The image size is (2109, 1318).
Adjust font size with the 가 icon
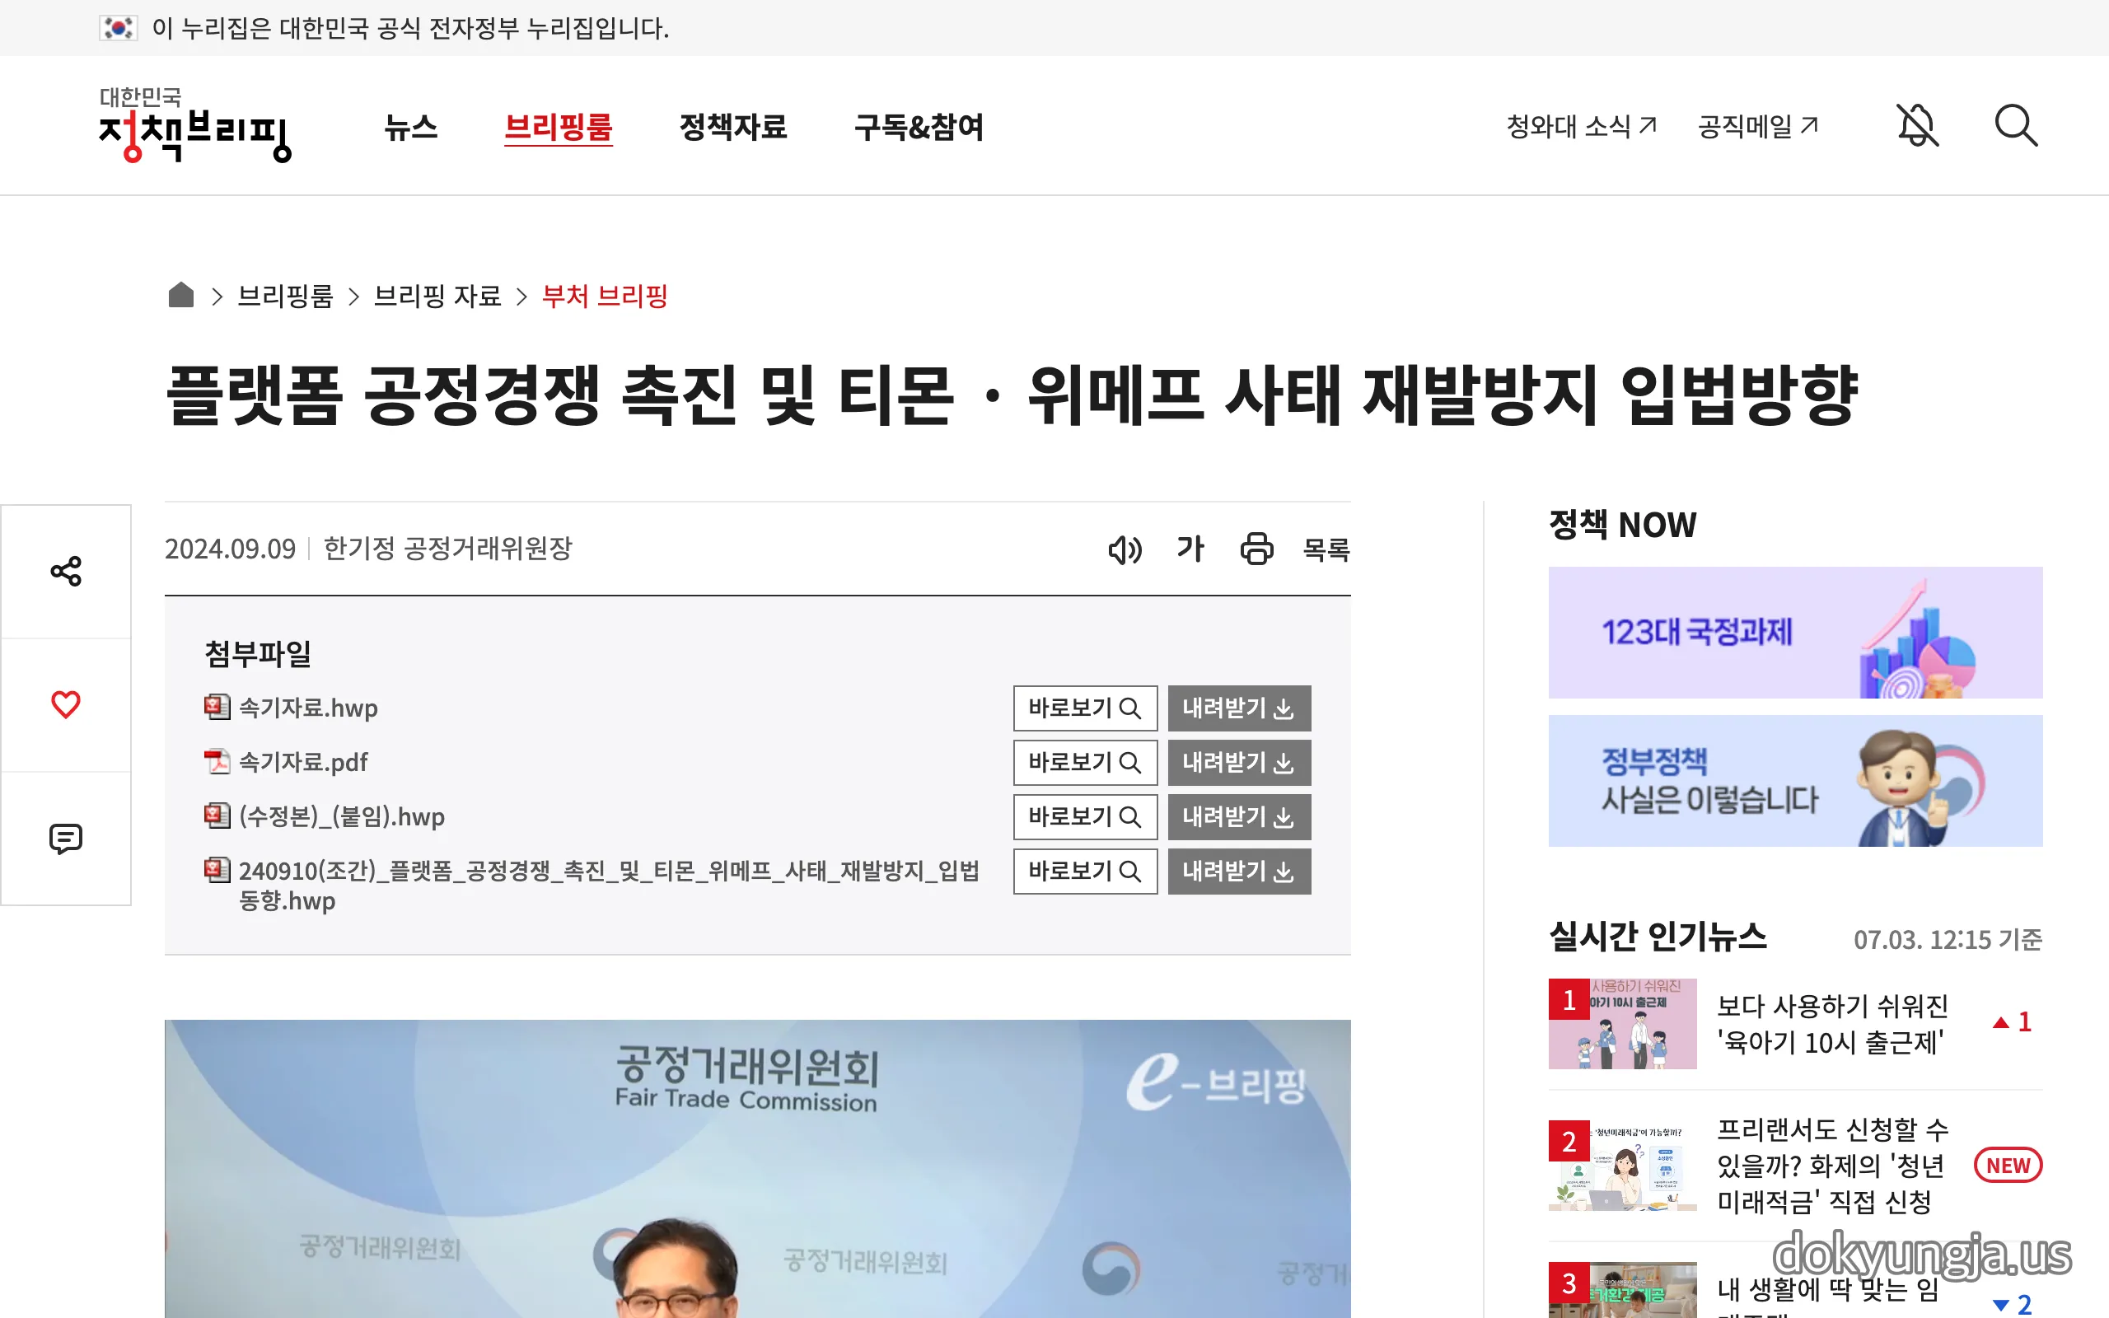point(1190,549)
